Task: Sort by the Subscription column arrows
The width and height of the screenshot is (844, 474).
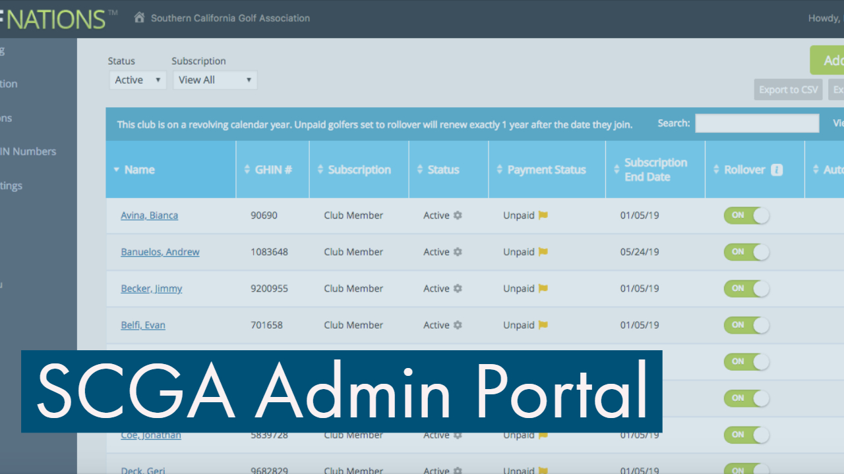Action: (x=320, y=170)
